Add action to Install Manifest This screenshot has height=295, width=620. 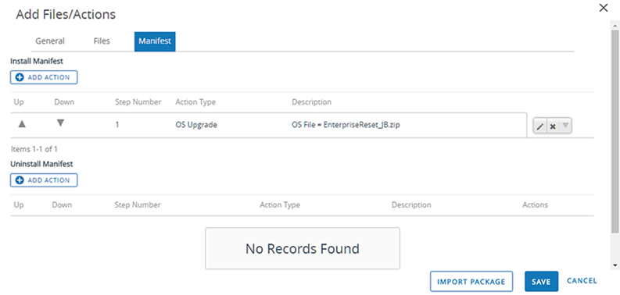click(44, 77)
